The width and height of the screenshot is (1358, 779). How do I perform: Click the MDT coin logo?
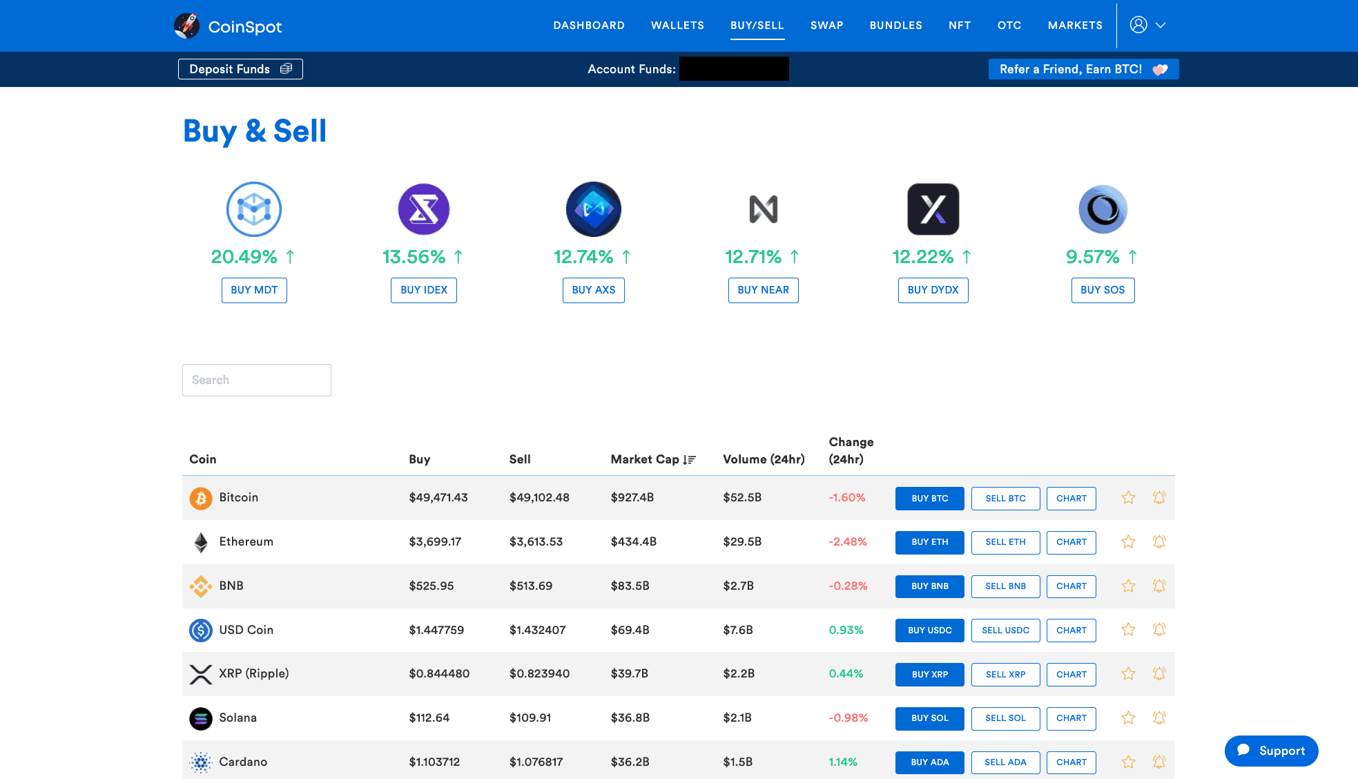tap(254, 209)
